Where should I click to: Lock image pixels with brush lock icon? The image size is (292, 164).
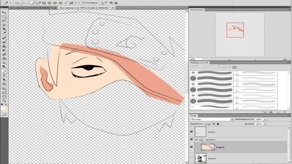(x=210, y=124)
